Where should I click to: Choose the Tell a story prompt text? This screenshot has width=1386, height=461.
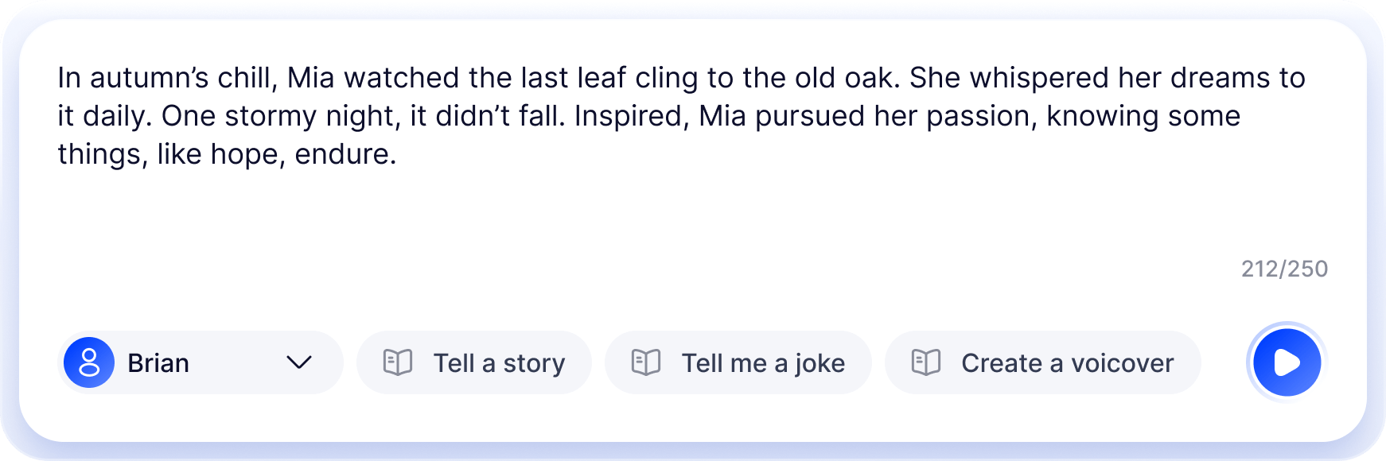click(x=499, y=363)
